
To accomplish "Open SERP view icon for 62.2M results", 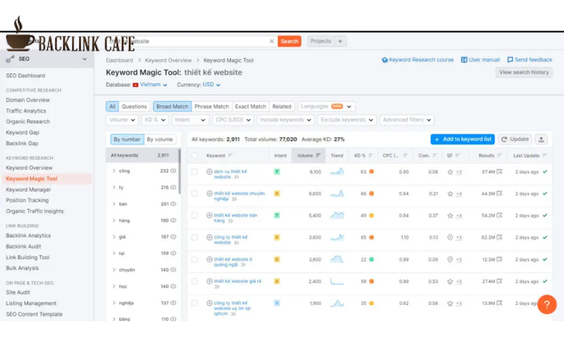I will (500, 237).
